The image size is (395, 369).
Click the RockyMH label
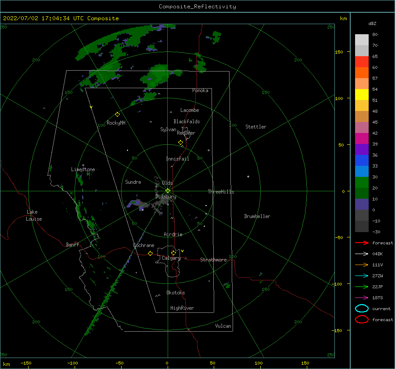(116, 123)
